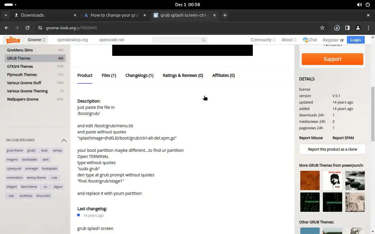The image size is (375, 234).
Task: Open the browser downloads icon
Action: pyautogui.click(x=337, y=28)
